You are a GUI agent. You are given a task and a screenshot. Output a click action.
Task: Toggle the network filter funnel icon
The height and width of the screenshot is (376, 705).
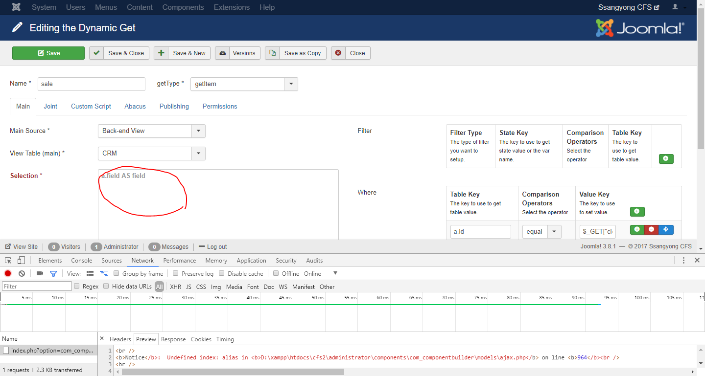point(53,273)
